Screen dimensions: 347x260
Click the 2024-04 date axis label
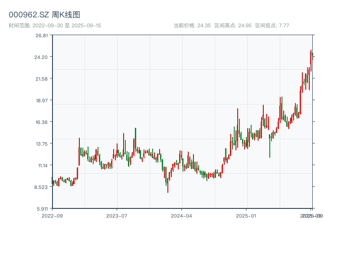pyautogui.click(x=181, y=215)
